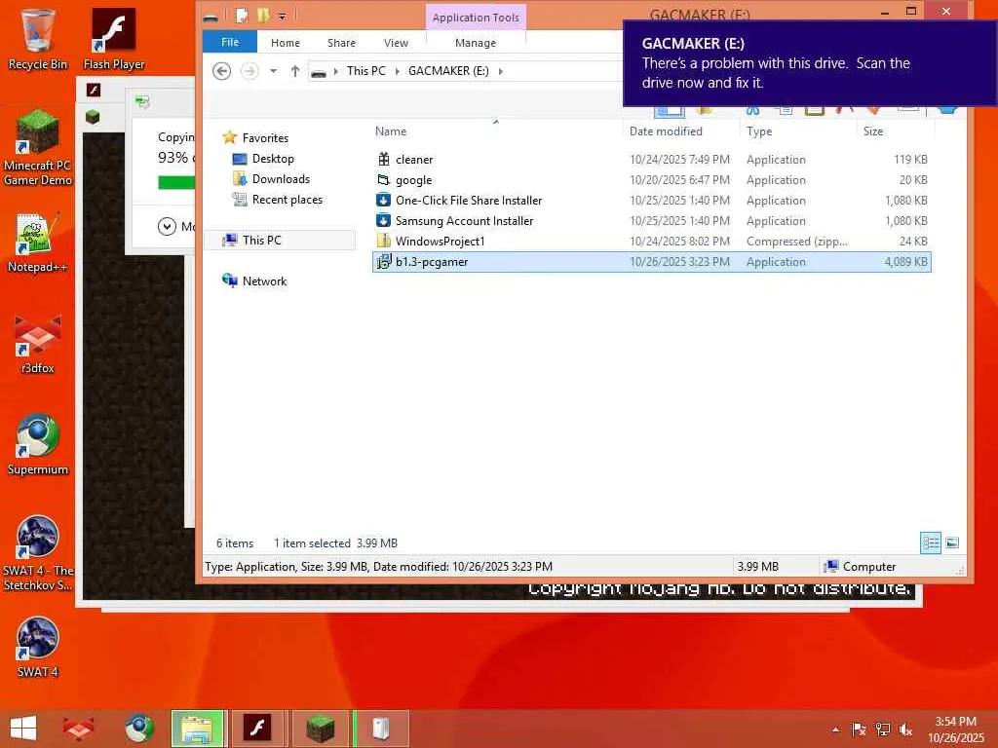
Task: Click the Application Tools contextual tab header
Action: point(476,18)
